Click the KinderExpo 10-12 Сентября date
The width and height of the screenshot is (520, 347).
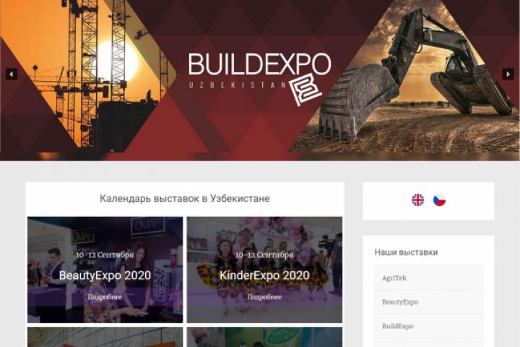[x=264, y=255]
